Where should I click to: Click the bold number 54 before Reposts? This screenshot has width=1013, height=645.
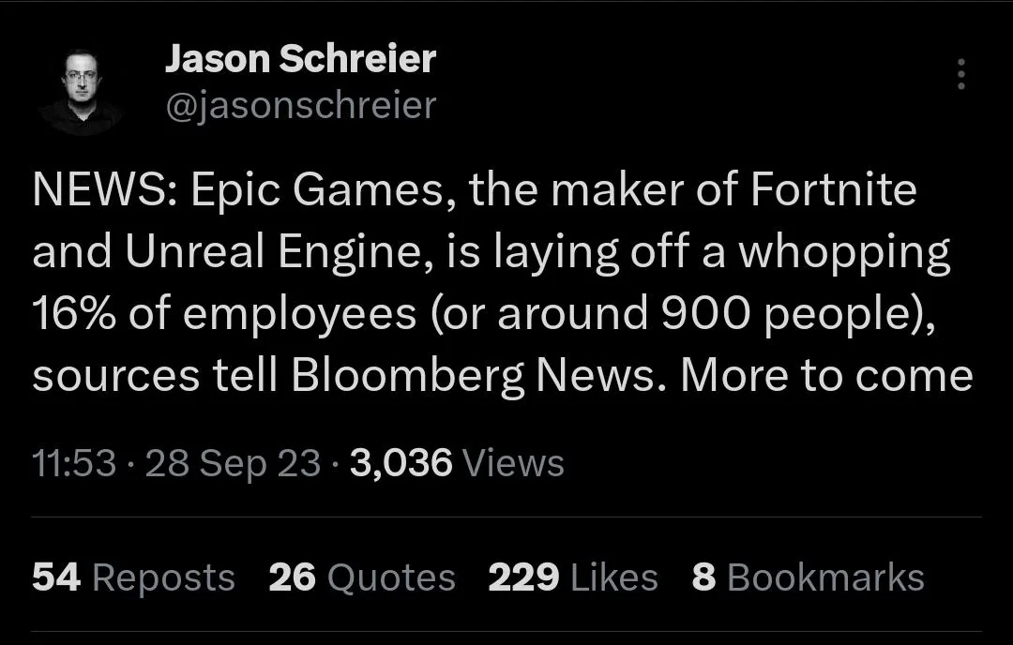56,577
